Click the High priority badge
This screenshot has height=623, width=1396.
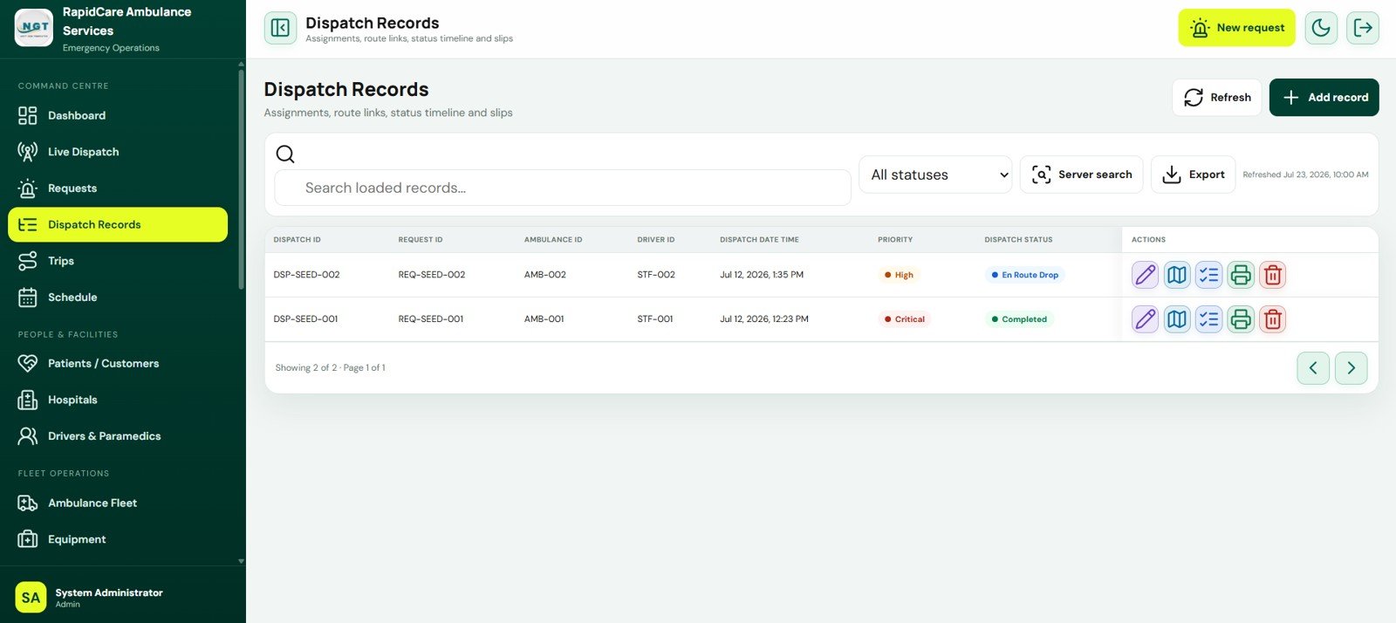point(899,275)
